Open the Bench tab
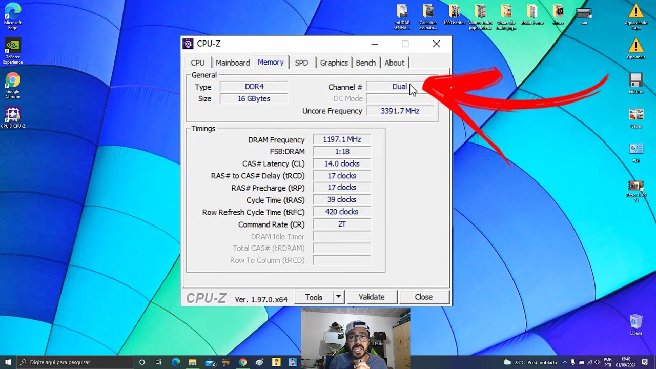Image resolution: width=656 pixels, height=369 pixels. (366, 63)
